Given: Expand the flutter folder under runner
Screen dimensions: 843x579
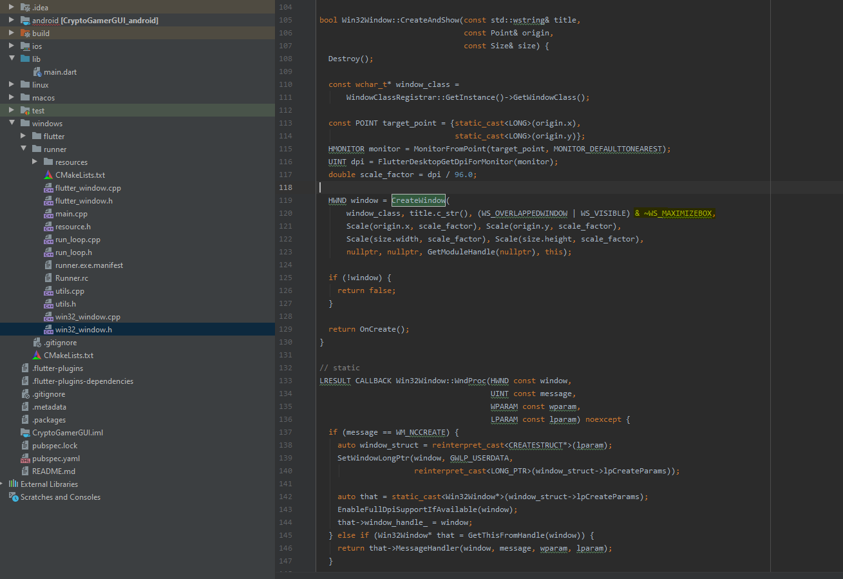Looking at the screenshot, I should point(23,136).
